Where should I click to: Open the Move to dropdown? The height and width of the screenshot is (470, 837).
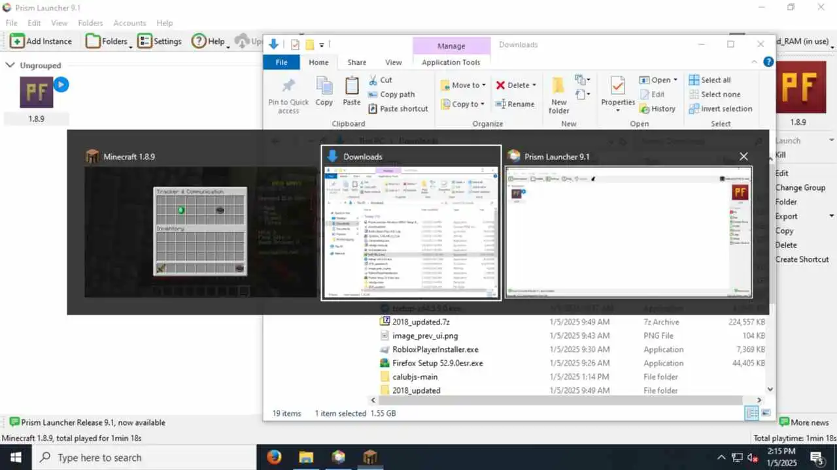[x=464, y=85]
